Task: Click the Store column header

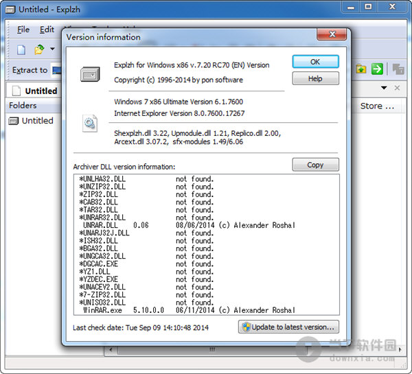Action: coord(377,106)
